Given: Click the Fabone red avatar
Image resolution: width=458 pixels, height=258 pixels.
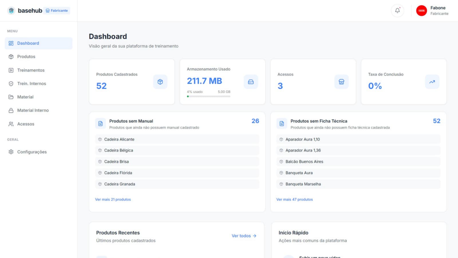Looking at the screenshot, I should pos(421,11).
